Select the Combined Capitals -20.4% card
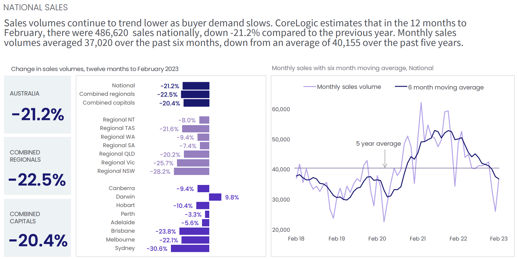 tap(37, 228)
